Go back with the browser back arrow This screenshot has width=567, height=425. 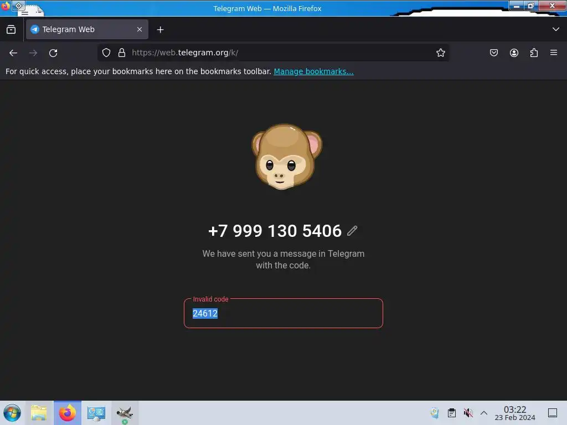point(13,53)
